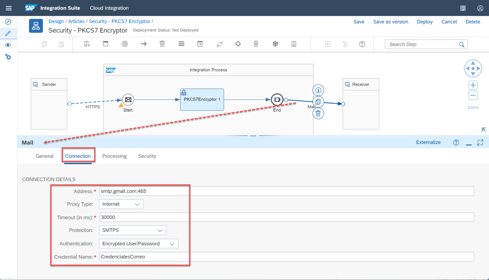Open the notifications icon in header
Image resolution: width=489 pixels, height=280 pixels.
[463, 8]
